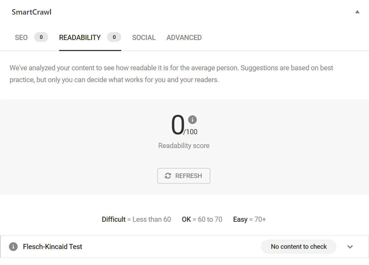Click the Flesch-Kincaid Test row title
Screen dimensions: 369x265
(x=53, y=247)
